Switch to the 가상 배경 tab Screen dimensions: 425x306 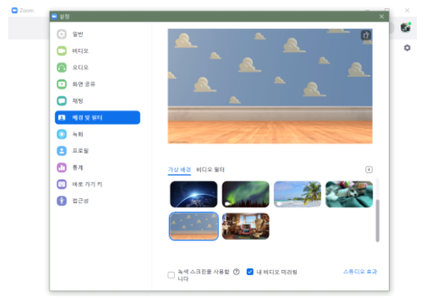(x=179, y=170)
